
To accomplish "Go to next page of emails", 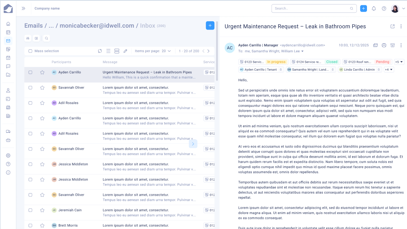I will [208, 51].
